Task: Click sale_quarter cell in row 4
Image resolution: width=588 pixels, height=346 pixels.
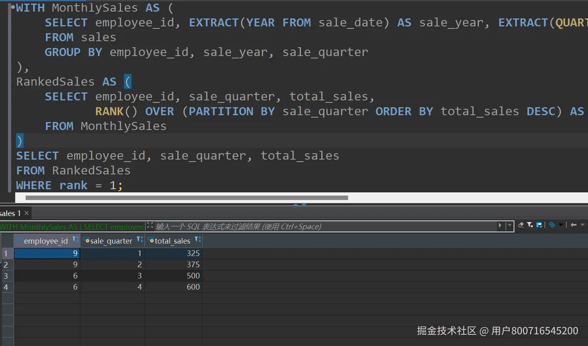Action: (112, 287)
